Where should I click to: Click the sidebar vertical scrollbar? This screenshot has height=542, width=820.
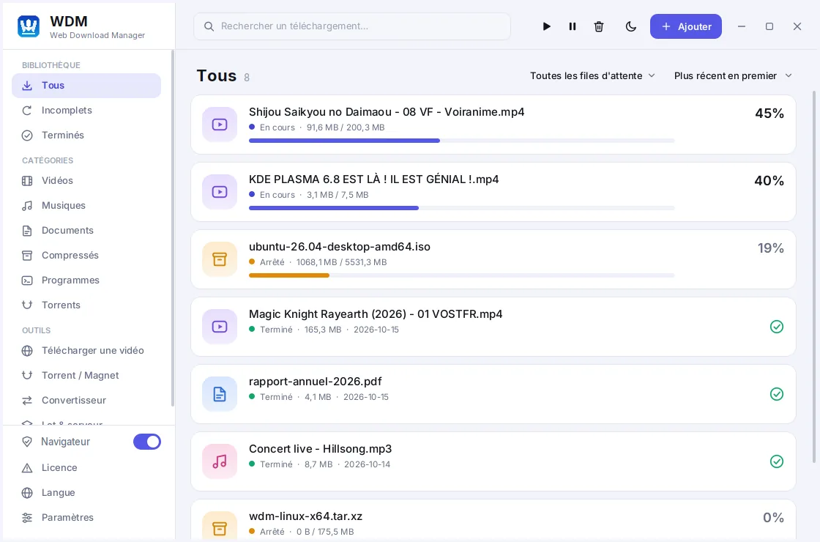173,228
